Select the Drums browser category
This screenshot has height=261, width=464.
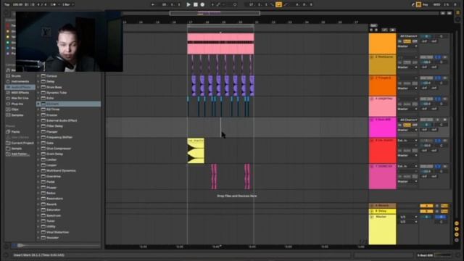pos(16,75)
